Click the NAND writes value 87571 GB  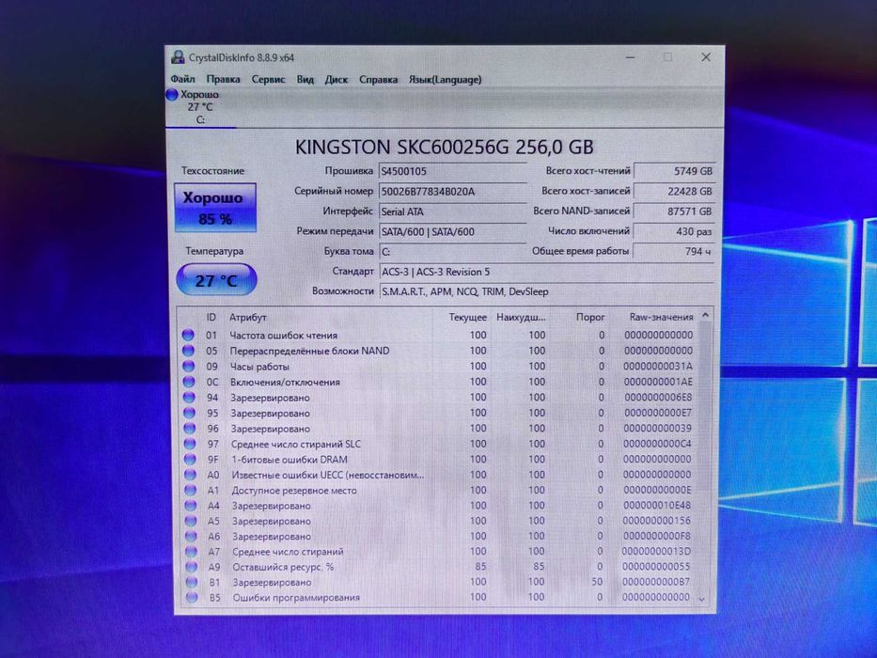point(674,211)
